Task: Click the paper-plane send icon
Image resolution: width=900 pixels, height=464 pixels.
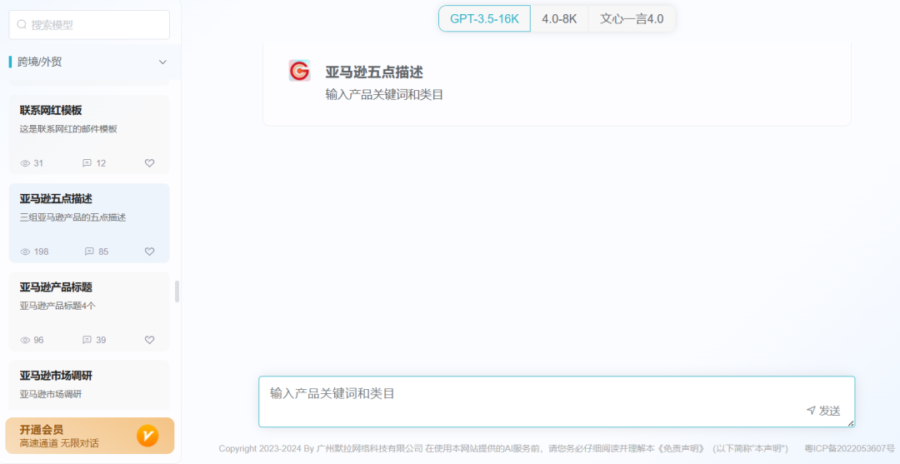Action: (x=811, y=410)
